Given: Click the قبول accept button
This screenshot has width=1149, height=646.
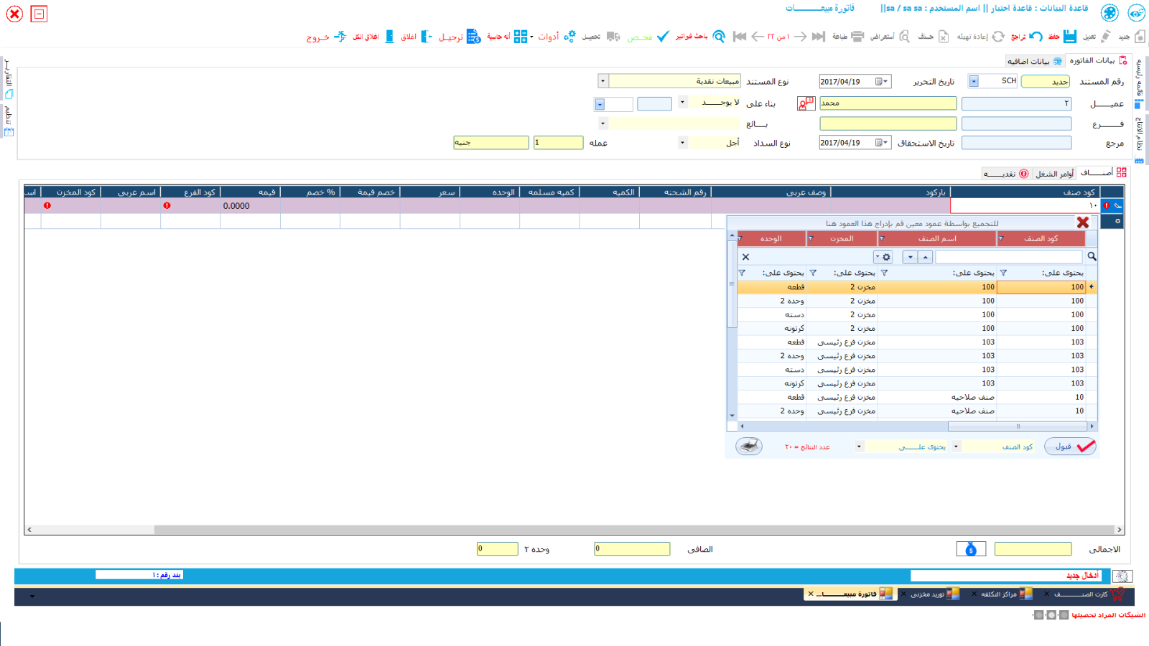Looking at the screenshot, I should point(1071,446).
